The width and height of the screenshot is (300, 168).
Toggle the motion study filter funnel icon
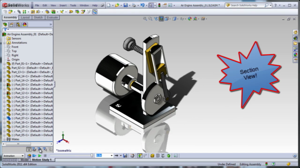(x=29, y=149)
